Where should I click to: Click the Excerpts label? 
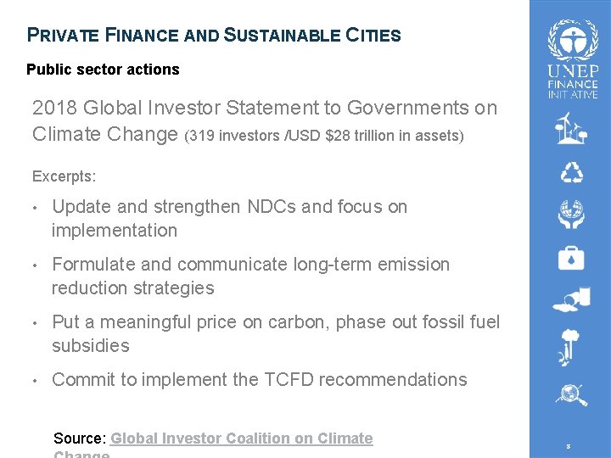pos(64,176)
